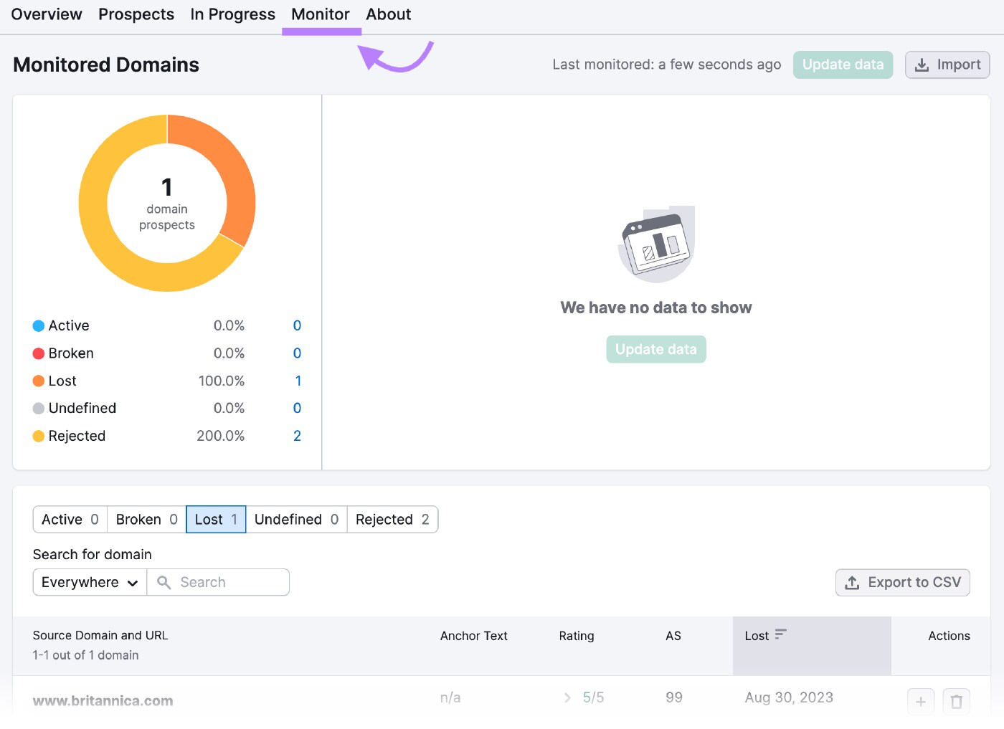Toggle the Broken filter chip
The height and width of the screenshot is (729, 1004).
[145, 519]
